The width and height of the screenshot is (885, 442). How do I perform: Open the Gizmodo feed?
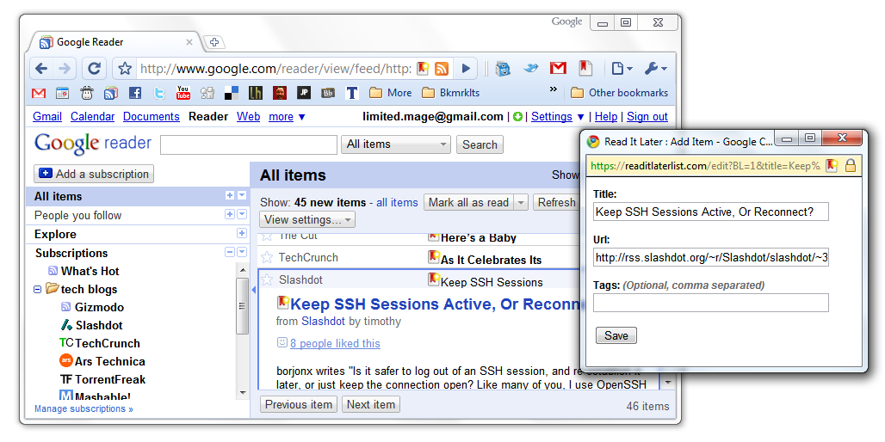(x=99, y=307)
